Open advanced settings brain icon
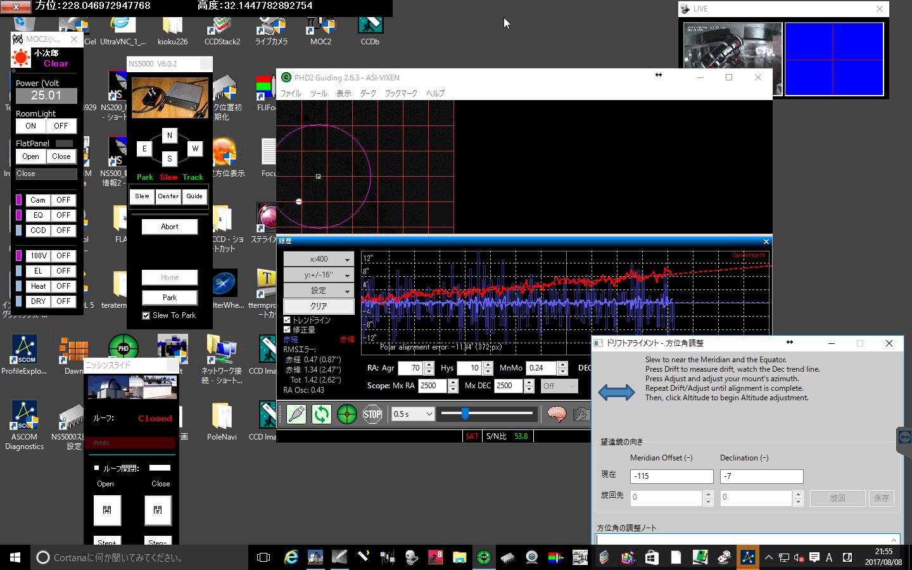The width and height of the screenshot is (912, 570). [x=557, y=414]
